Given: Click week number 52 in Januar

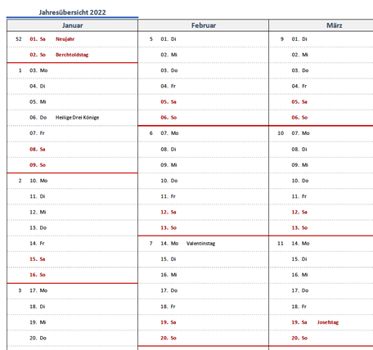Looking at the screenshot, I should click(x=19, y=39).
